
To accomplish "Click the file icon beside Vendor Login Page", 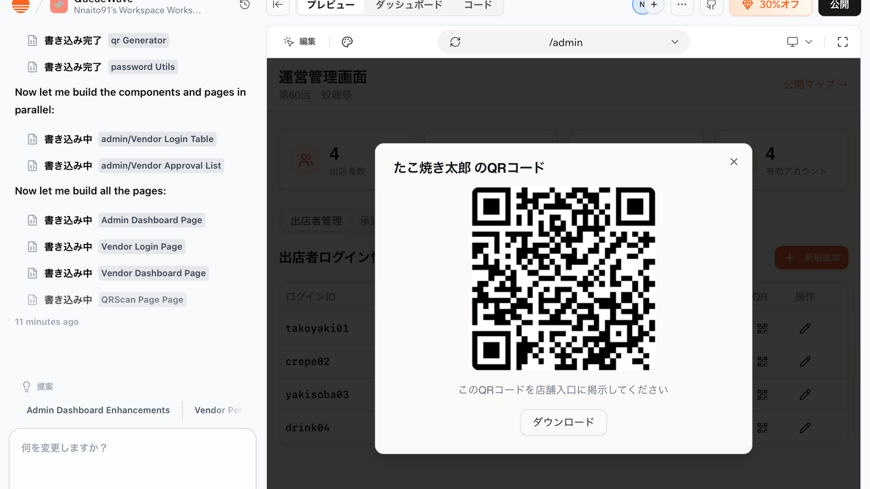I will (x=32, y=247).
